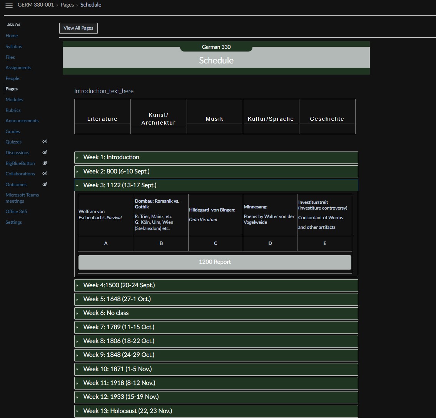
Task: Open the 1200 Report button
Action: (x=215, y=262)
